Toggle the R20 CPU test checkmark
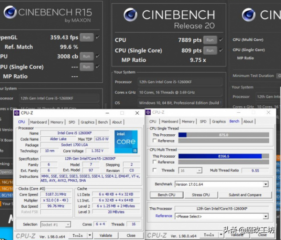The width and height of the screenshot is (281, 240). click(x=221, y=40)
